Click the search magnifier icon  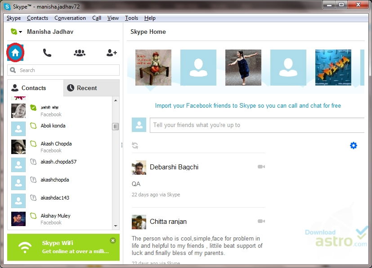pos(13,70)
